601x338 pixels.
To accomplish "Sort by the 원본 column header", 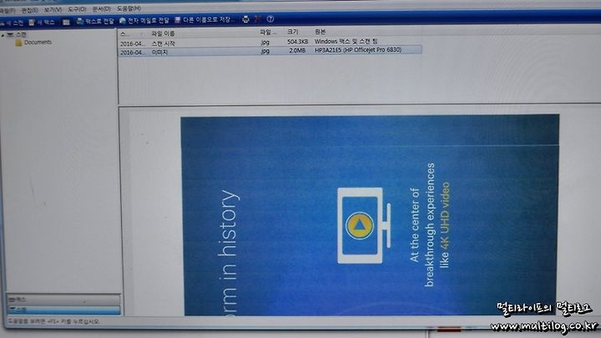I will point(320,32).
